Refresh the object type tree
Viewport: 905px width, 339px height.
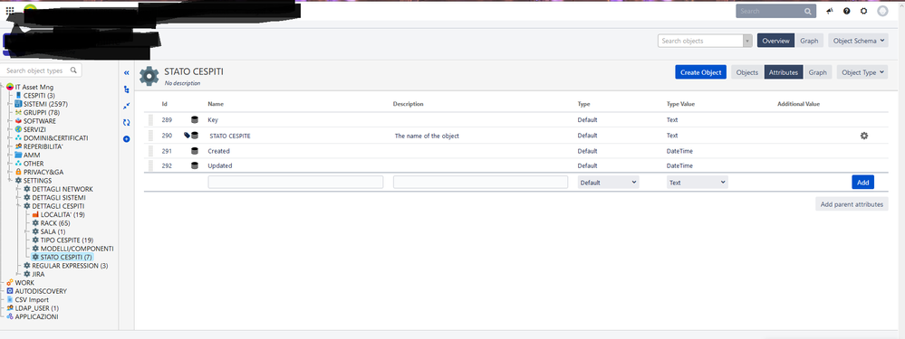(x=127, y=122)
